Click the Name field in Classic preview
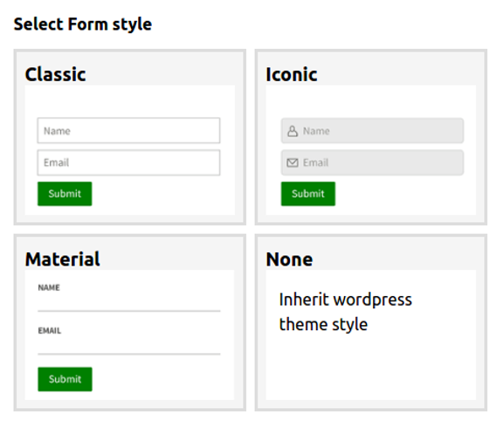Screen dimensions: 503x428 coord(128,130)
